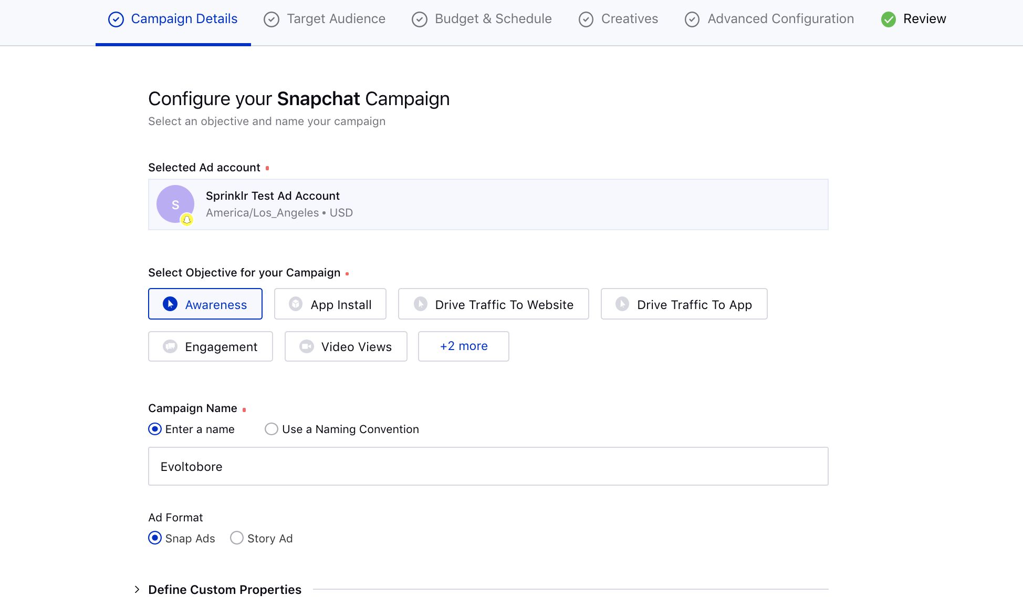Click the campaign name field containing Evoltobore
The width and height of the screenshot is (1023, 616).
488,466
